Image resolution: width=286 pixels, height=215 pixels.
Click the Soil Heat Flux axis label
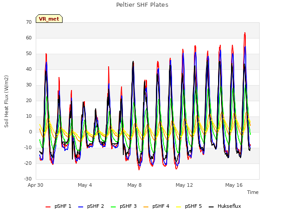pyautogui.click(x=7, y=101)
